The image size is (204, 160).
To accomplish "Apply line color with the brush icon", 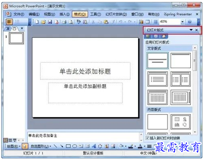I will (131, 146).
